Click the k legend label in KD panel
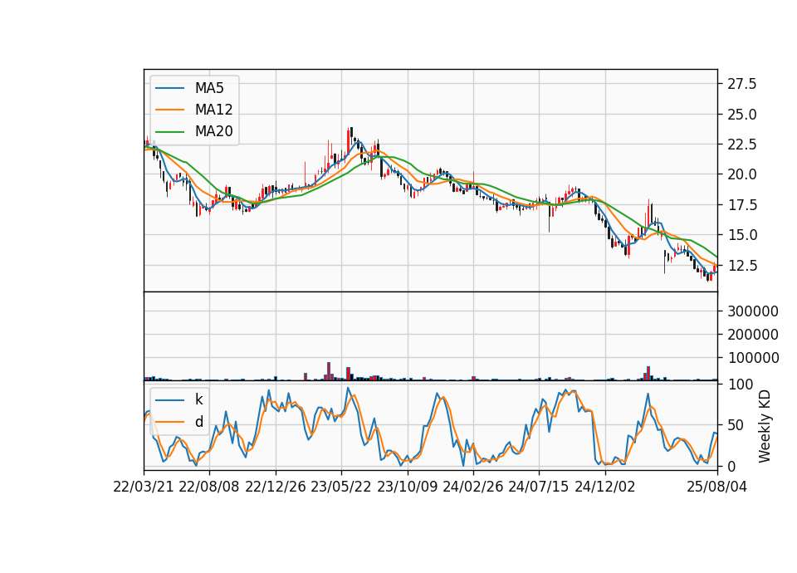This screenshot has height=573, width=797. click(198, 399)
